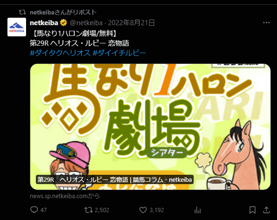View post analytics bar chart icon
277x220 pixels.
click(197, 210)
